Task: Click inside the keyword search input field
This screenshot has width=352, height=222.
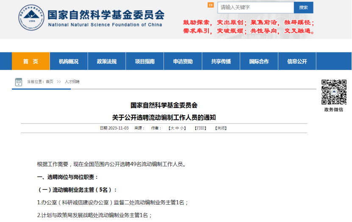Action: point(255,8)
